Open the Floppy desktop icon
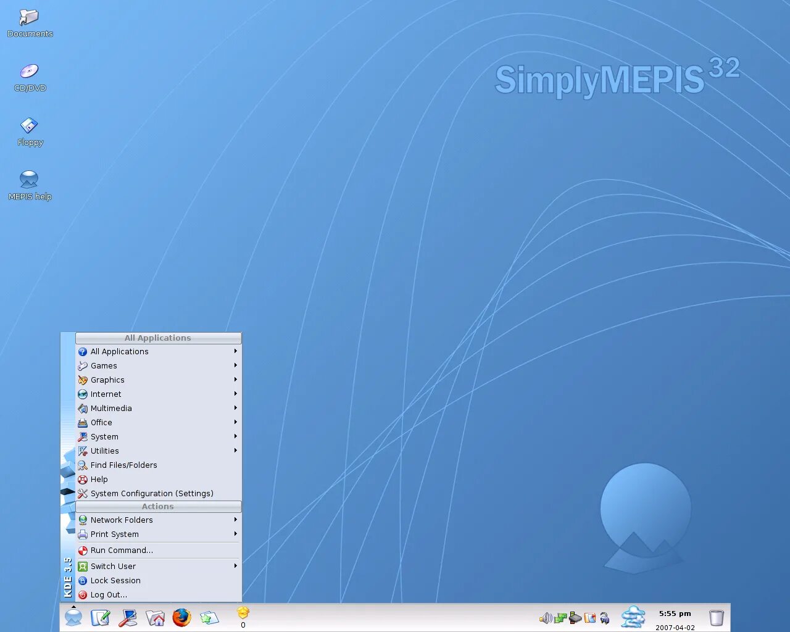This screenshot has height=632, width=790. point(30,132)
